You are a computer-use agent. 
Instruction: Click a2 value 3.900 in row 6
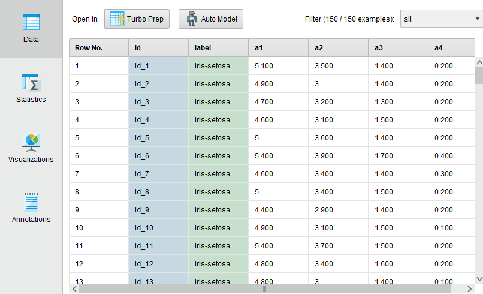click(338, 156)
